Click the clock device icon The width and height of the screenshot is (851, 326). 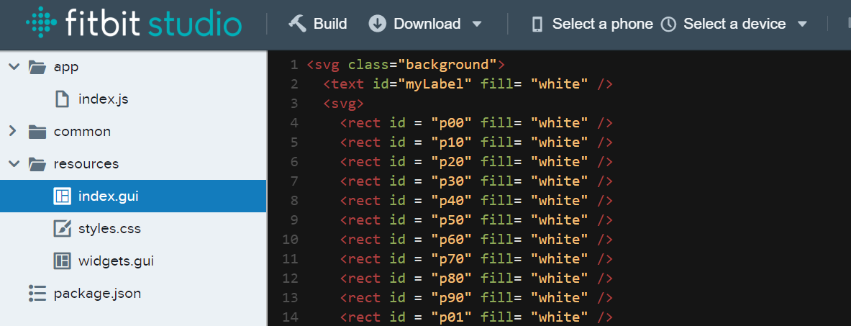point(668,24)
